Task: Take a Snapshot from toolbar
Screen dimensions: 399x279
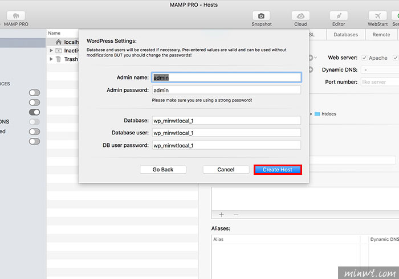Action: pyautogui.click(x=261, y=16)
